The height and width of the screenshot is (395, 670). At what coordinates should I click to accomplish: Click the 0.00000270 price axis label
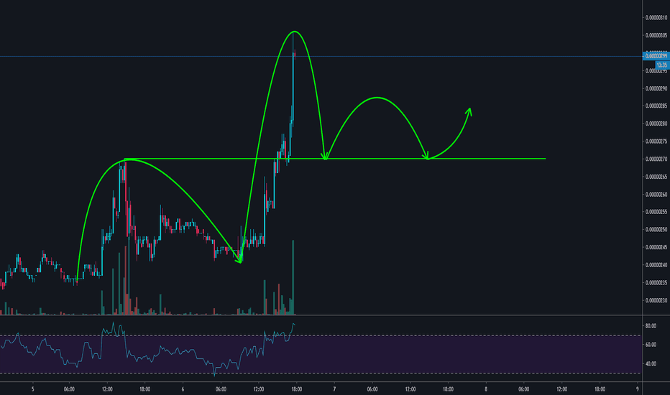(656, 159)
